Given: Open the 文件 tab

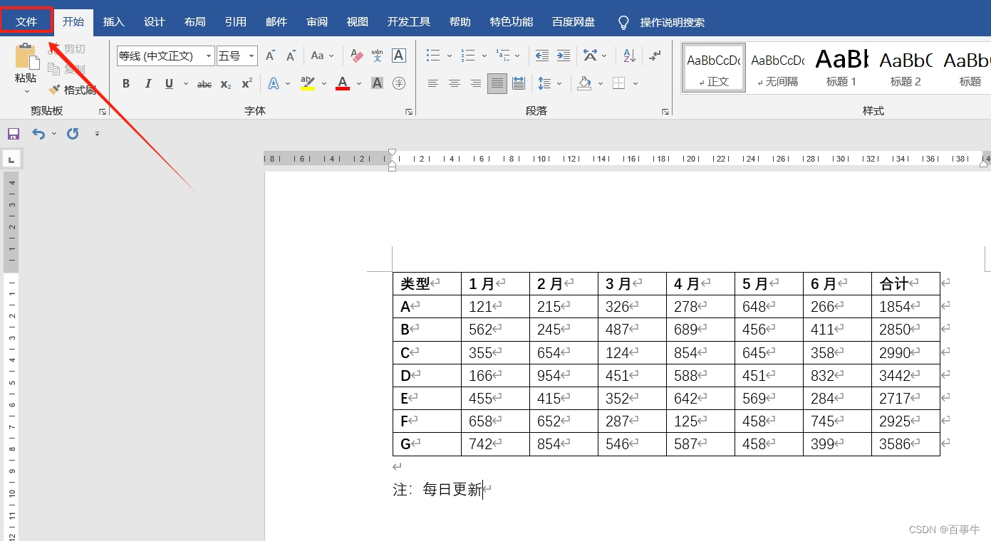Looking at the screenshot, I should pos(26,21).
